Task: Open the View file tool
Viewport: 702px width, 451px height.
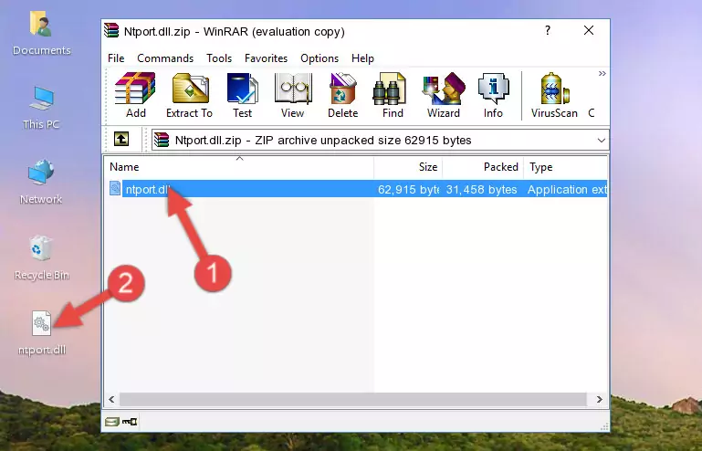Action: click(x=293, y=95)
